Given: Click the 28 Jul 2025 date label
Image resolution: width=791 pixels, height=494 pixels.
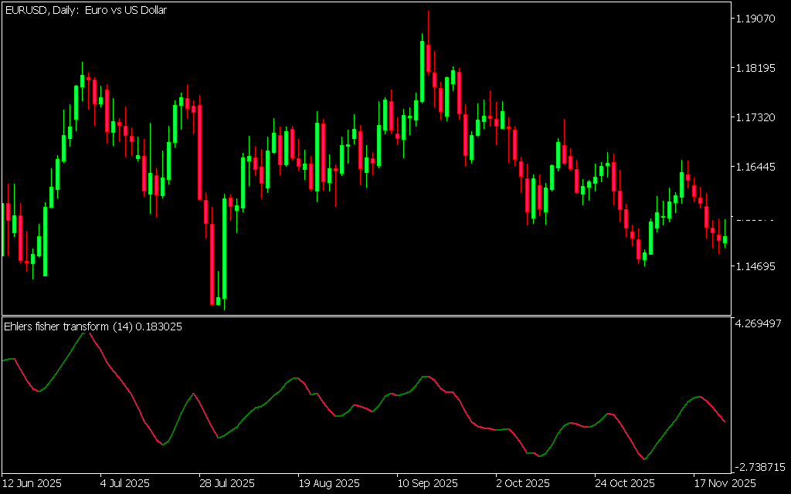Looking at the screenshot, I should point(226,484).
